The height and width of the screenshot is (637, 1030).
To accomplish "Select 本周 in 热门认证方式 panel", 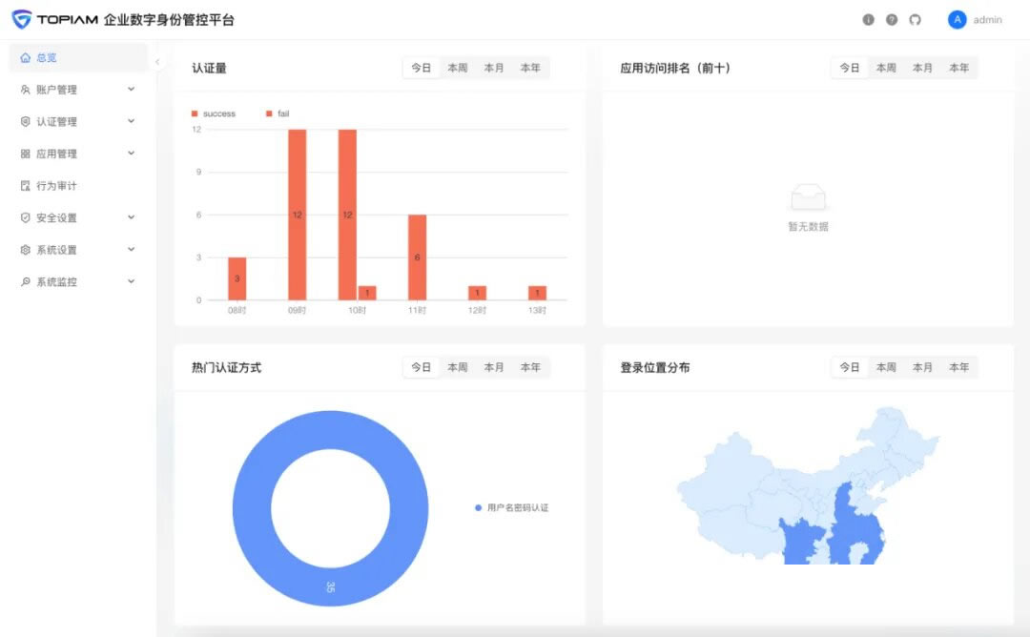I will (457, 367).
